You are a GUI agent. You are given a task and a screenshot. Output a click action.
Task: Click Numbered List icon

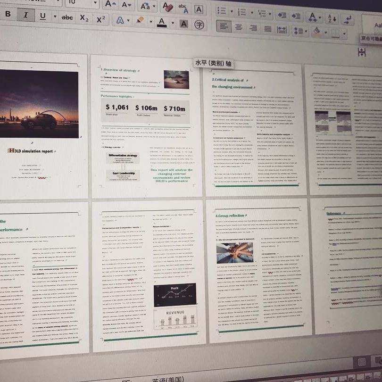click(242, 12)
